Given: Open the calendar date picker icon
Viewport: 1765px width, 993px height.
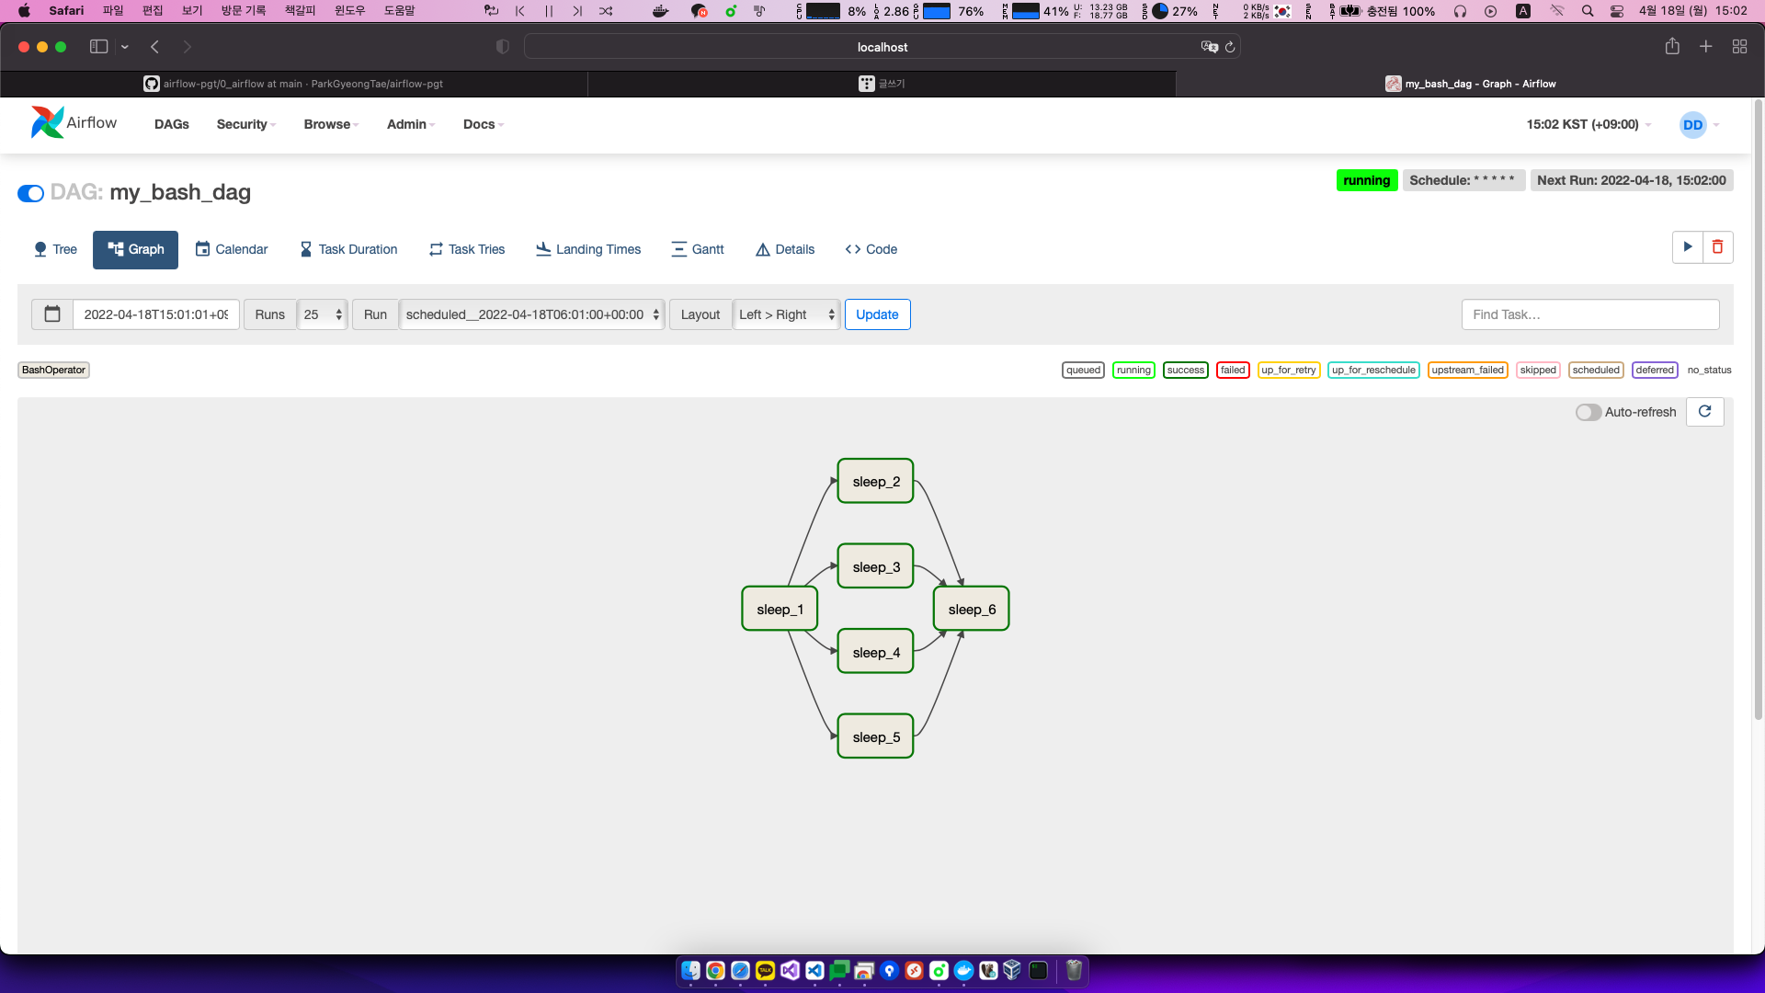Looking at the screenshot, I should click(52, 314).
